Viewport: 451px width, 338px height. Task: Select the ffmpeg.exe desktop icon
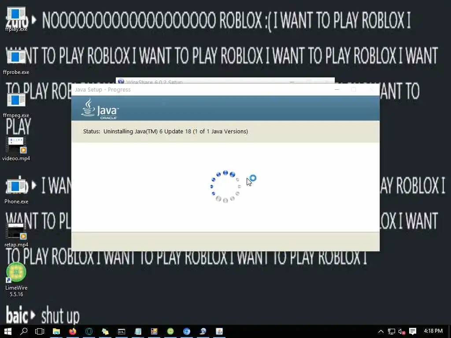16,105
